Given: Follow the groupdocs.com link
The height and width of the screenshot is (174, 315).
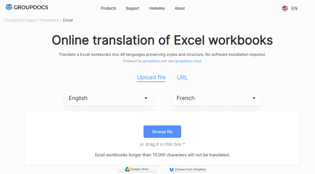Looking at the screenshot, I should tap(155, 61).
